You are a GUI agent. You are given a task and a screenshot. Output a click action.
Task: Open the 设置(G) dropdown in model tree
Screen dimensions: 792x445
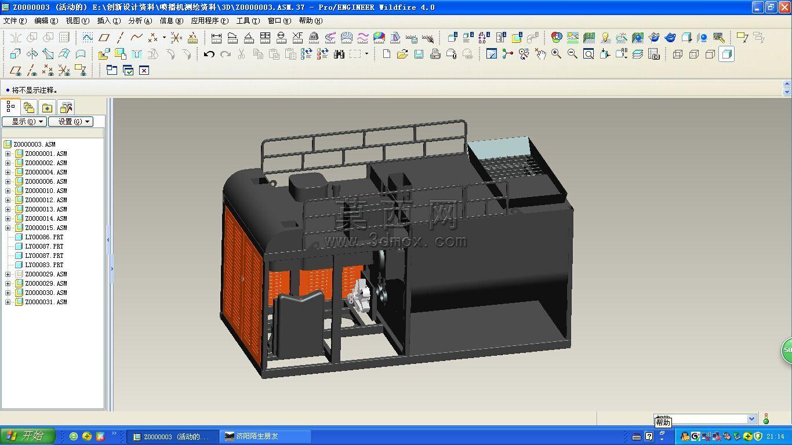[71, 121]
